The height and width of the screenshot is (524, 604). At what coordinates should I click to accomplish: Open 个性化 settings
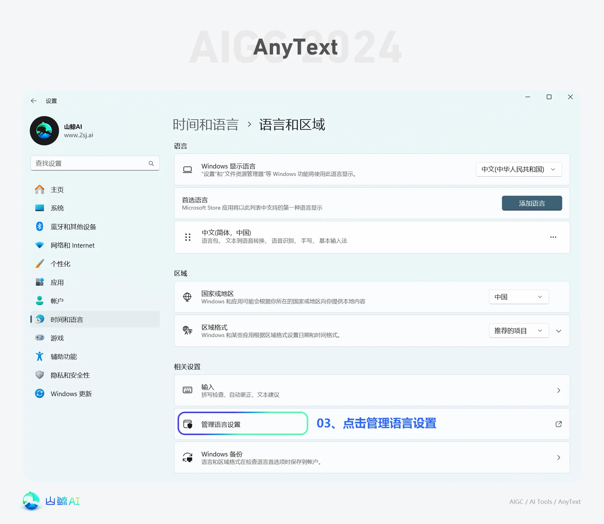click(x=95, y=264)
